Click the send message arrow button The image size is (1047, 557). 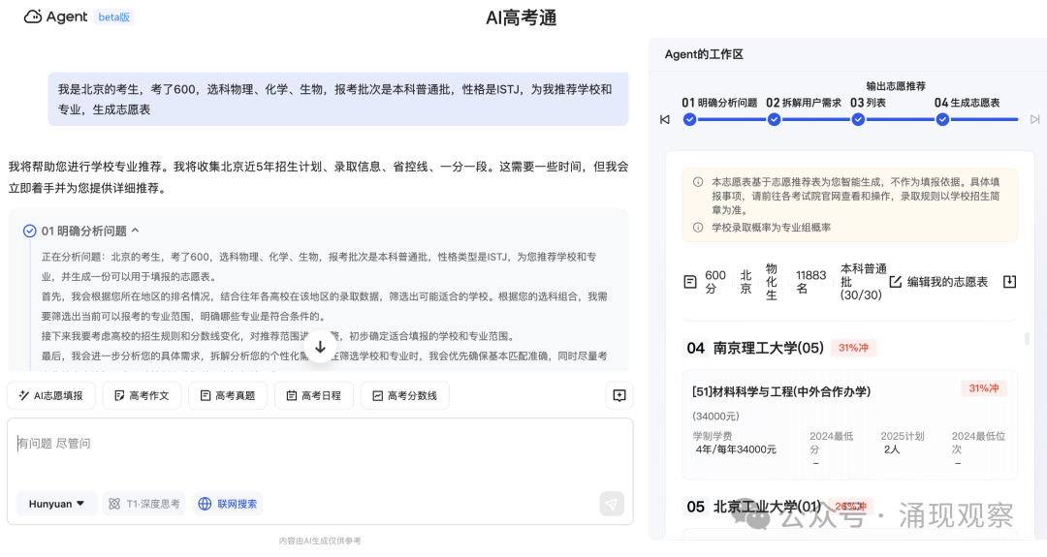(612, 504)
